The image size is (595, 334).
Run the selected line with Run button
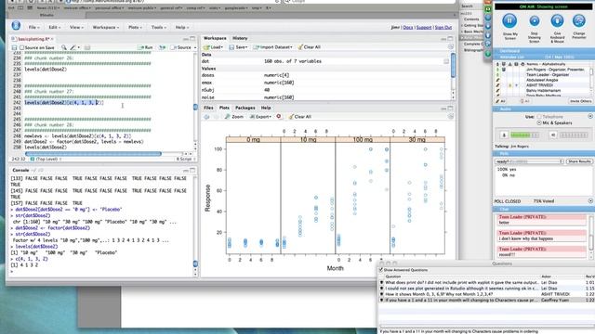pyautogui.click(x=145, y=47)
